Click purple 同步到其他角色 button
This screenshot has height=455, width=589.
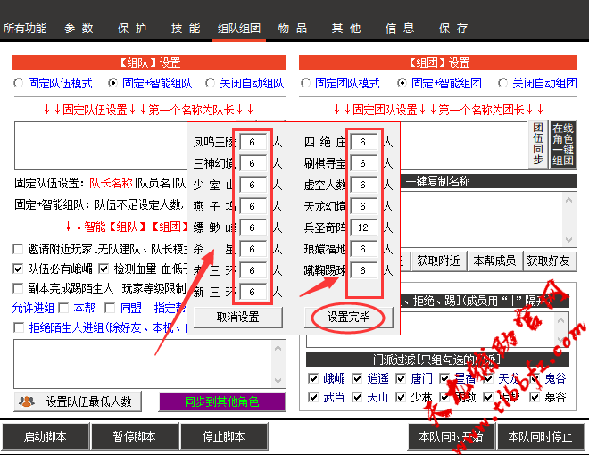(x=222, y=401)
